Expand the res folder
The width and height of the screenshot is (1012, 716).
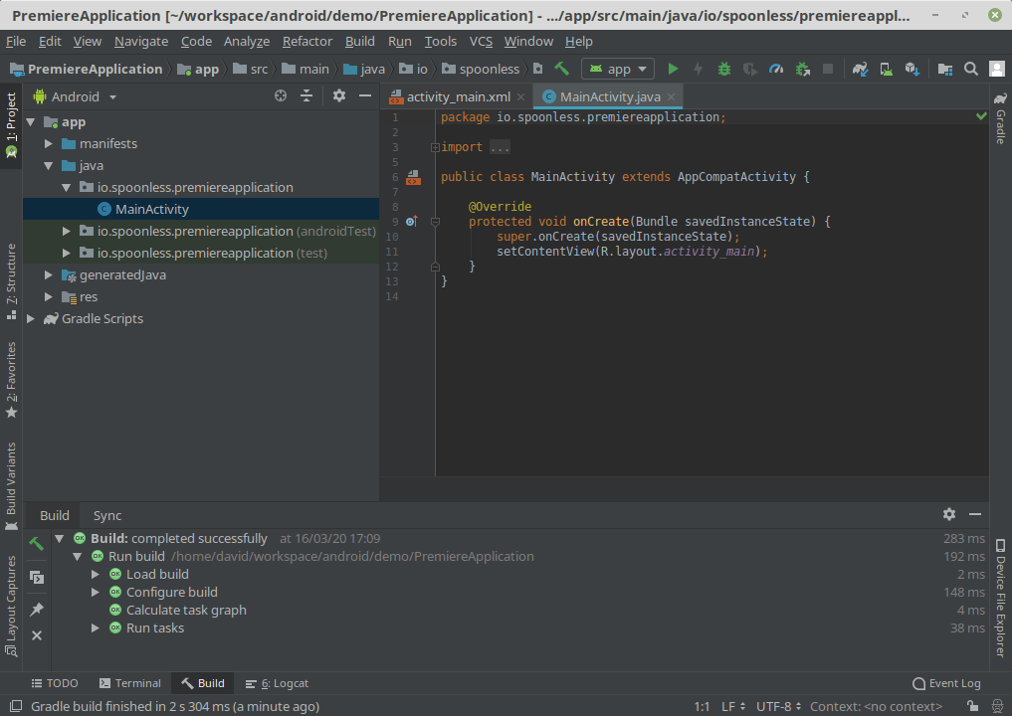click(49, 296)
